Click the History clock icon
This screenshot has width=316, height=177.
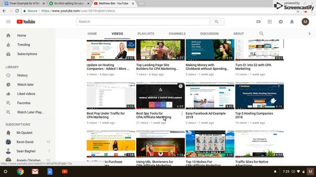pyautogui.click(x=8, y=75)
